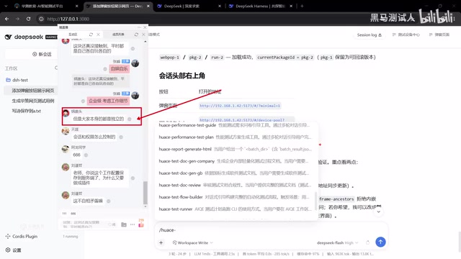Click the browser forward arrow

point(17,19)
